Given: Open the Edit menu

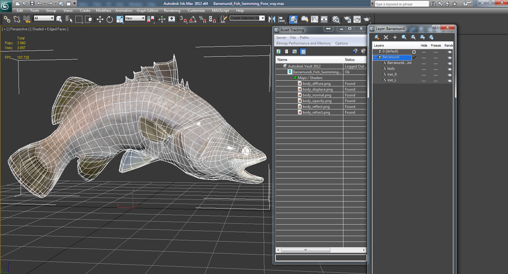Looking at the screenshot, I should 20,11.
